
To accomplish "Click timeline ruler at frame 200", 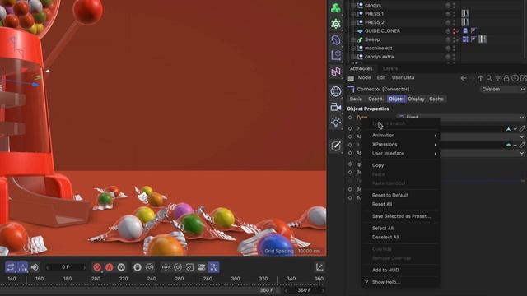I will tap(96, 279).
